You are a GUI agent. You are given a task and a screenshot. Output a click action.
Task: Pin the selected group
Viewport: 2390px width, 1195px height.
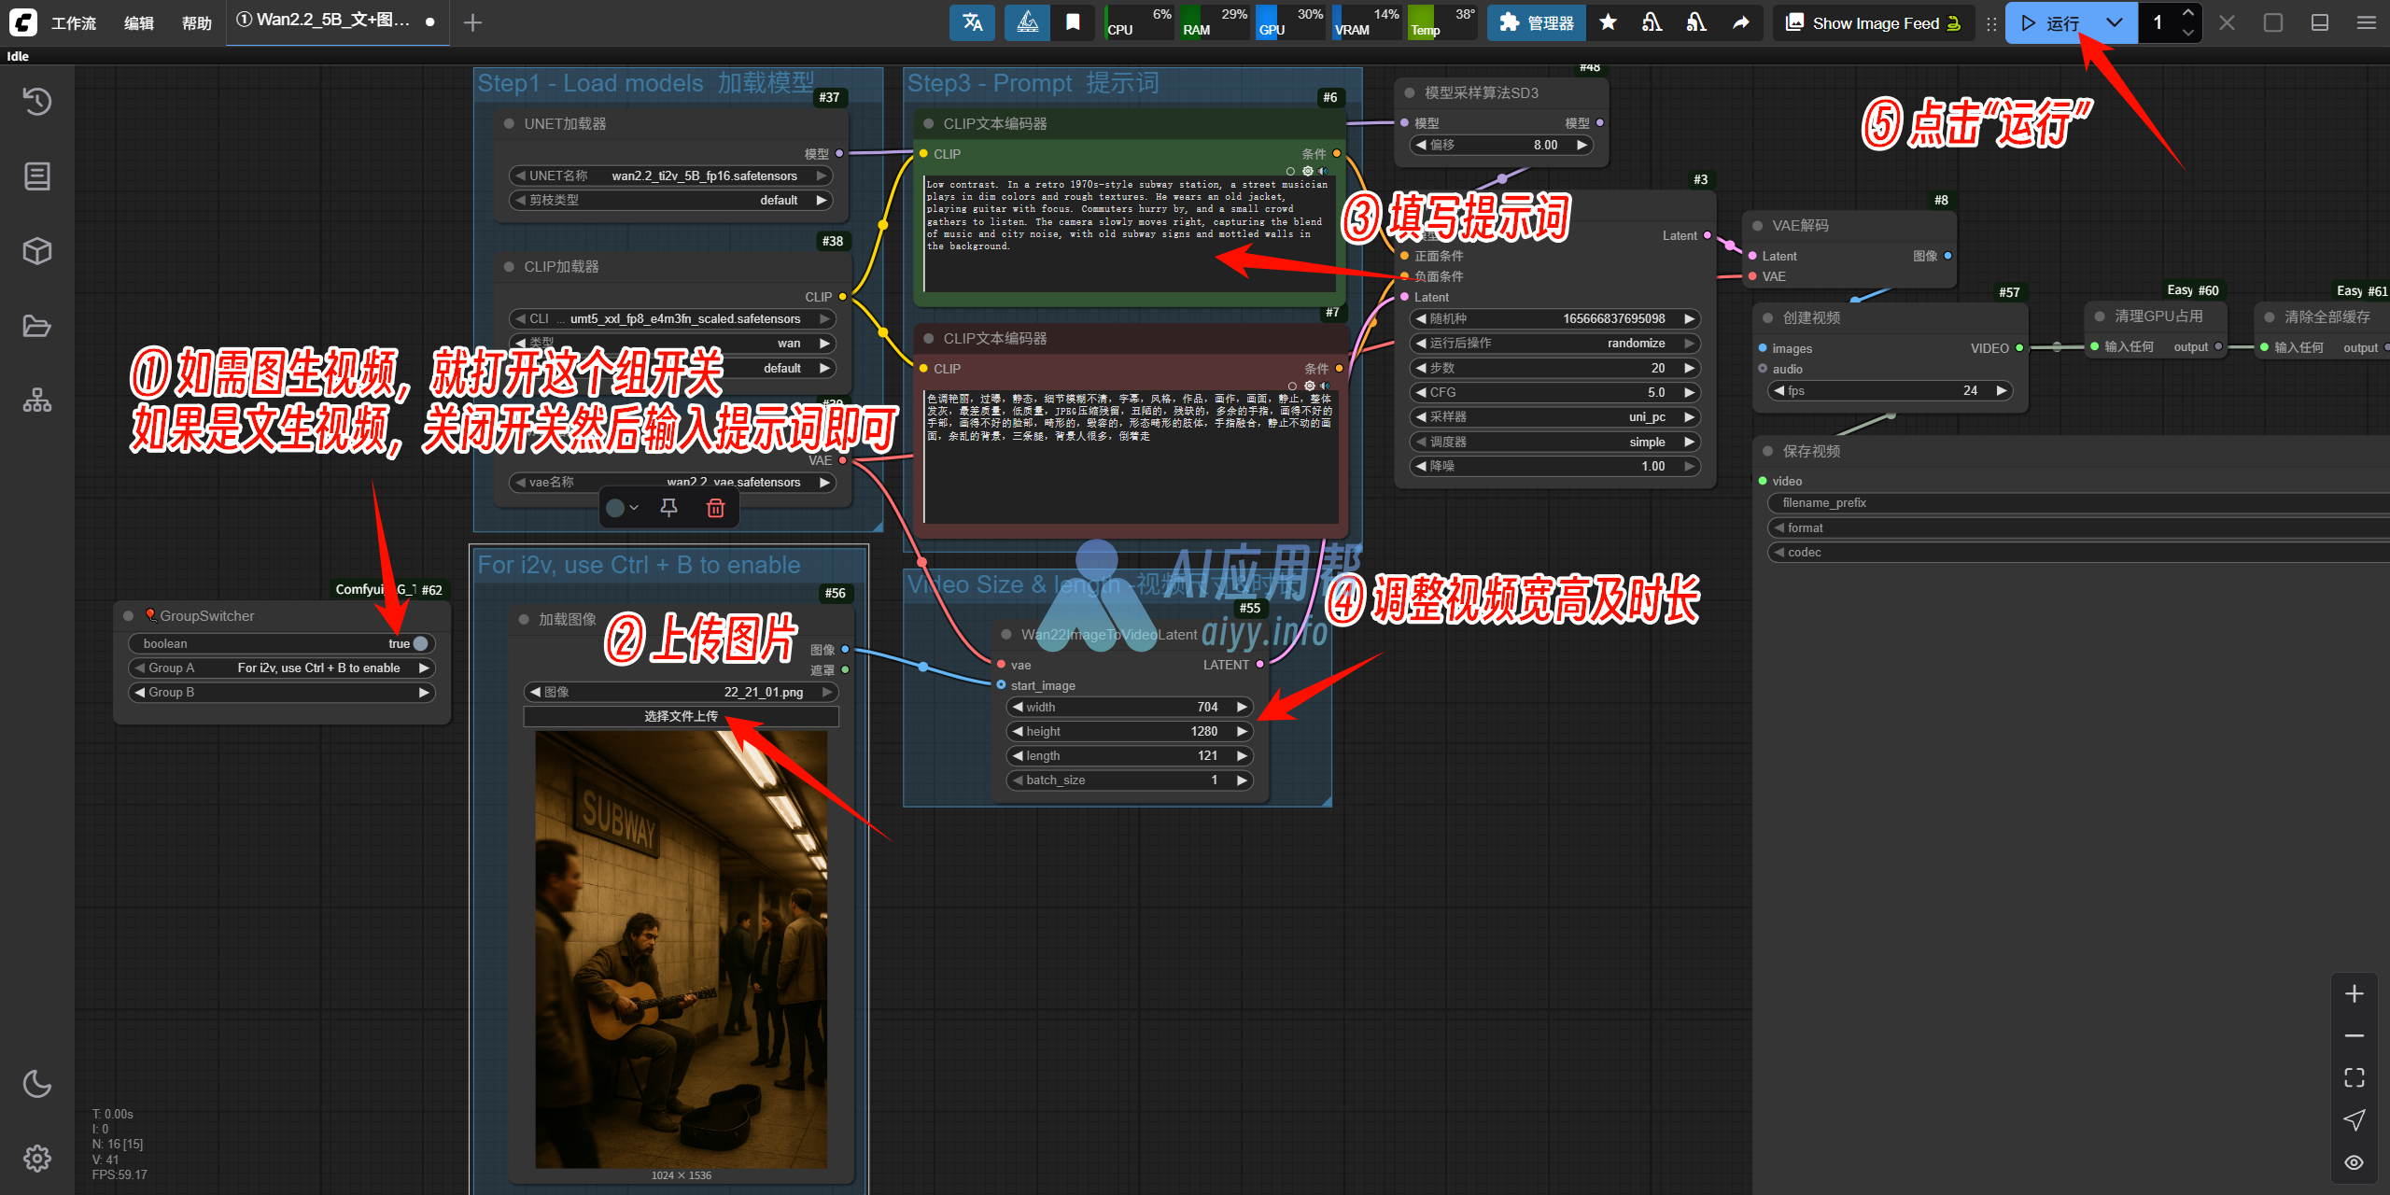(x=668, y=508)
